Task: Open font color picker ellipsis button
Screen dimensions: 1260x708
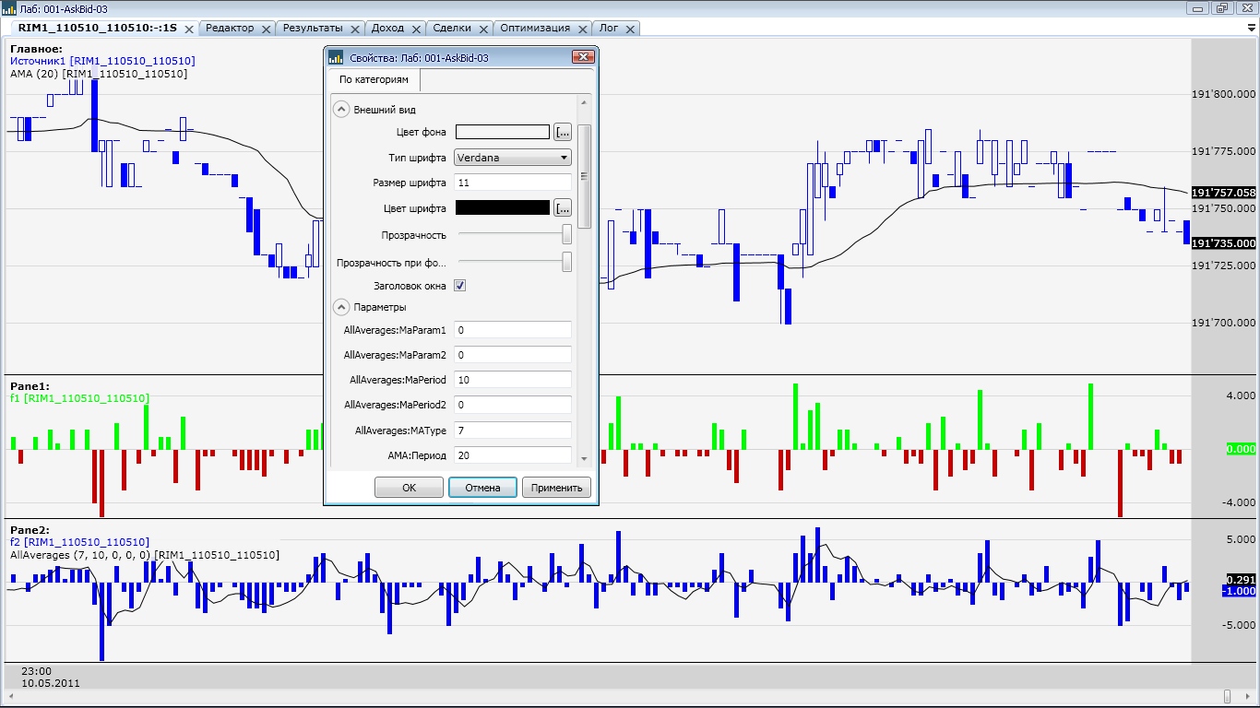Action: point(563,208)
